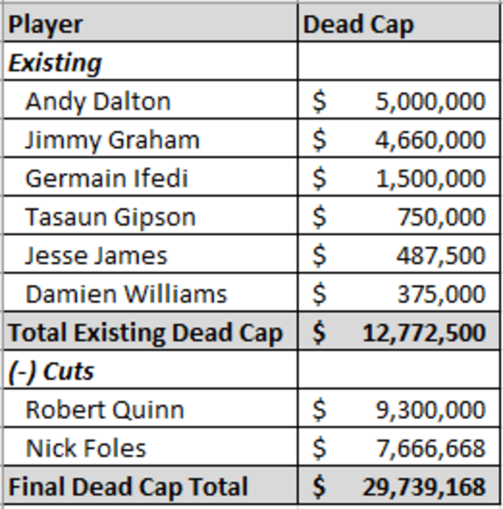Select the 12,772,500 total cell

[x=399, y=331]
